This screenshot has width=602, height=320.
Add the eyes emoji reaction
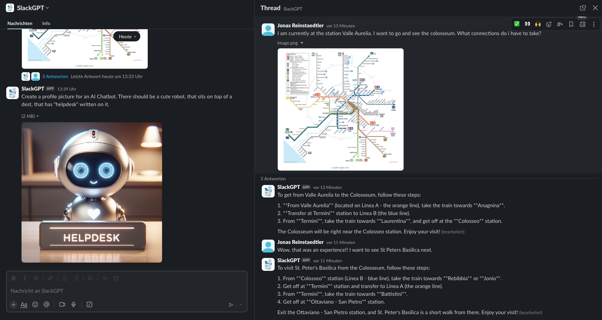point(527,24)
